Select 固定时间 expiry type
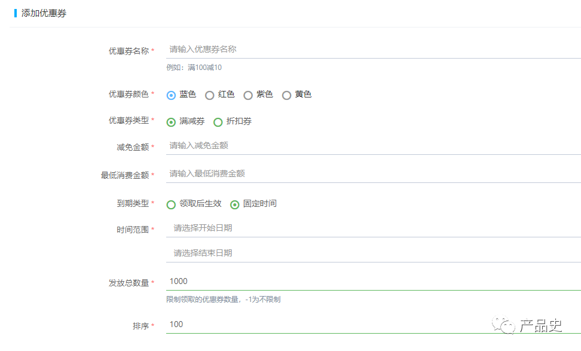The image size is (581, 351). coord(235,205)
